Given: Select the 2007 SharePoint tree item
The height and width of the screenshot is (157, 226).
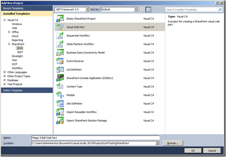Looking at the screenshot, I should coord(20,52).
